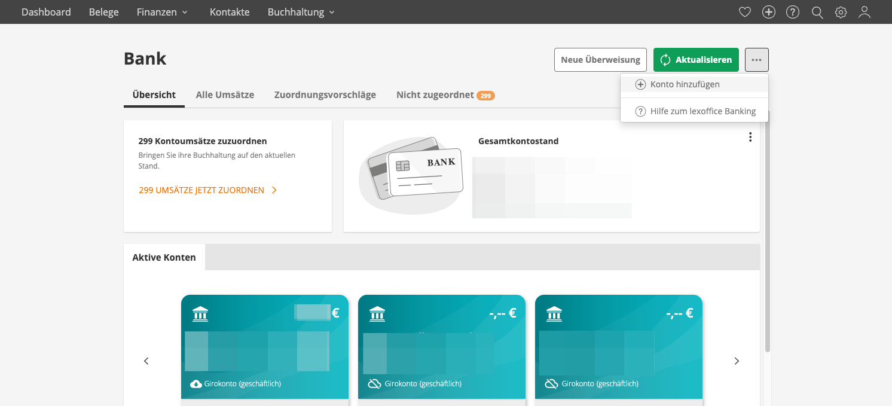Select the Aktive Konten tab
This screenshot has height=406, width=892.
coord(164,257)
